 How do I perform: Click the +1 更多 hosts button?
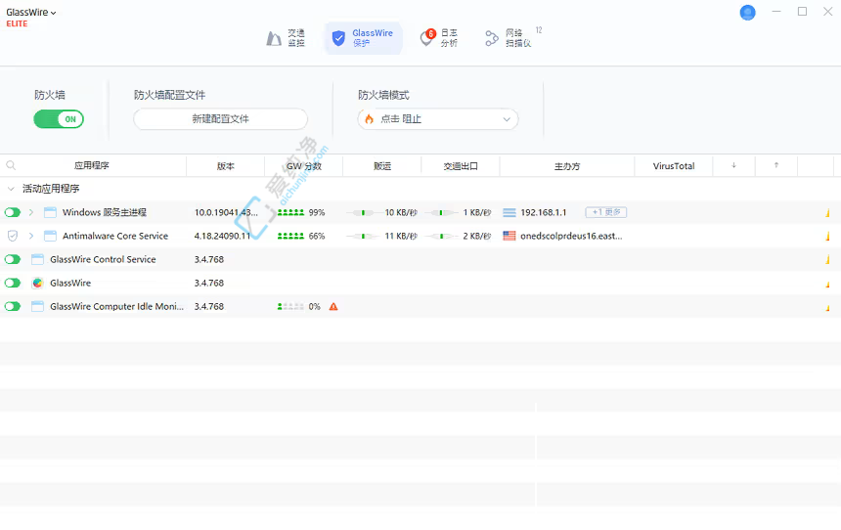click(x=606, y=212)
